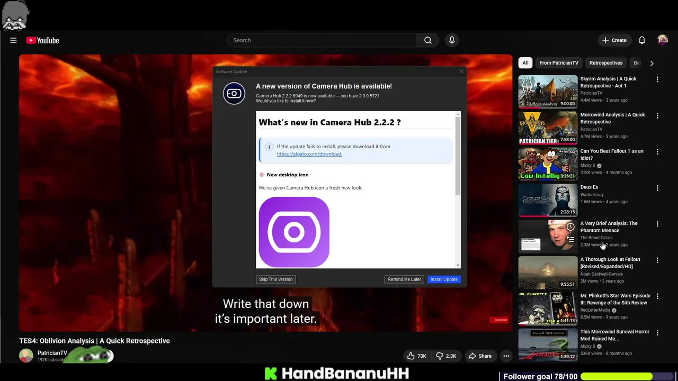Image resolution: width=678 pixels, height=381 pixels.
Task: Open Noah Caldwell-Gervais channel name
Action: pos(601,274)
